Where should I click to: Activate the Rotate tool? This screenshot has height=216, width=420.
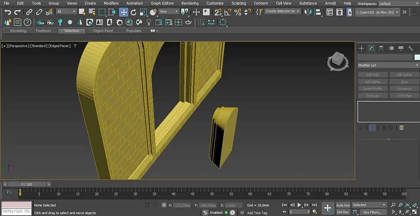(133, 12)
